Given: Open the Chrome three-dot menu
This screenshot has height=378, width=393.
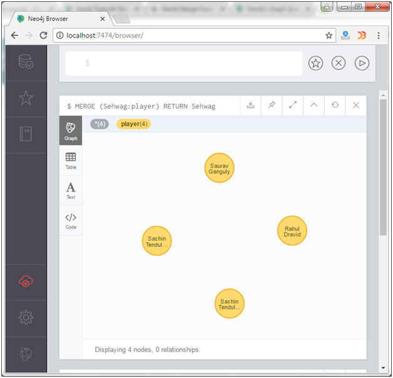Looking at the screenshot, I should coord(379,35).
